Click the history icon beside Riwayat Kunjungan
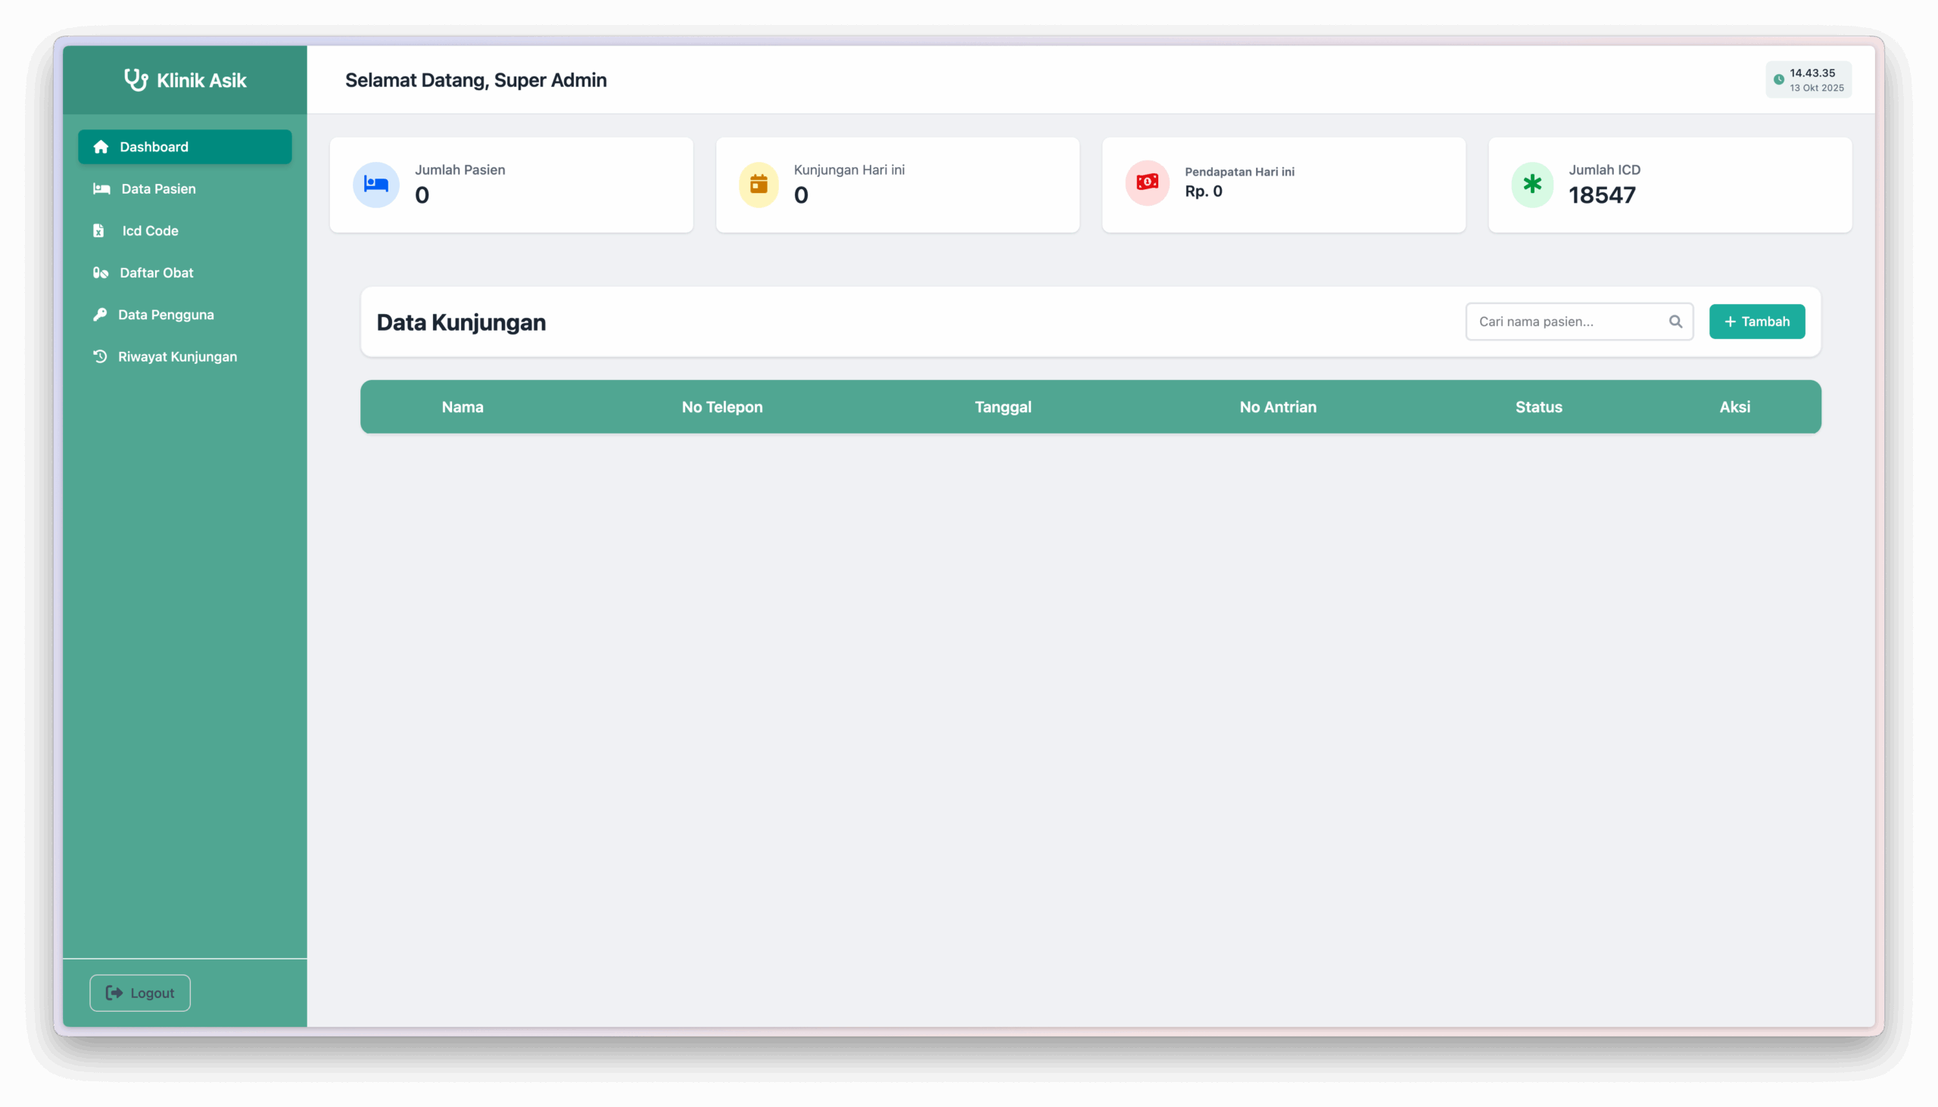Image resolution: width=1938 pixels, height=1107 pixels. [100, 356]
